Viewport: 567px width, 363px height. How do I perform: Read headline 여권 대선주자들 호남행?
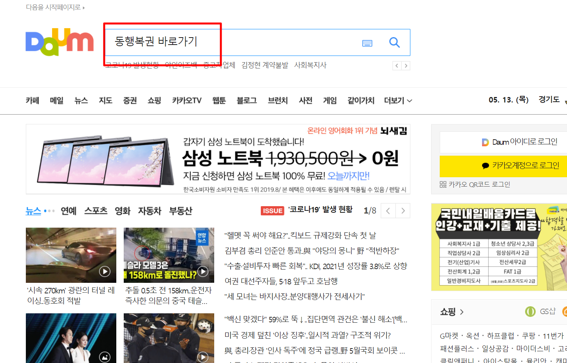tap(281, 281)
